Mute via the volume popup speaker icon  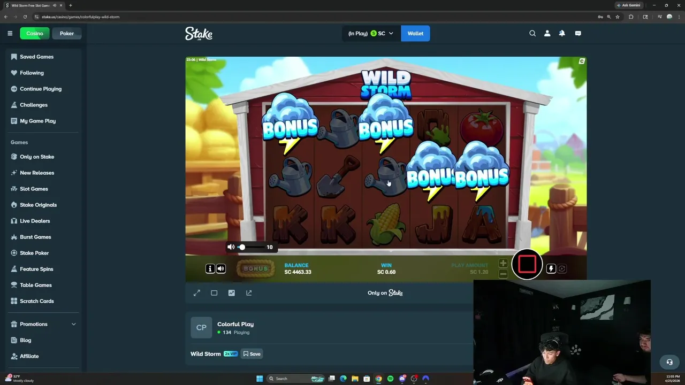[x=231, y=247]
